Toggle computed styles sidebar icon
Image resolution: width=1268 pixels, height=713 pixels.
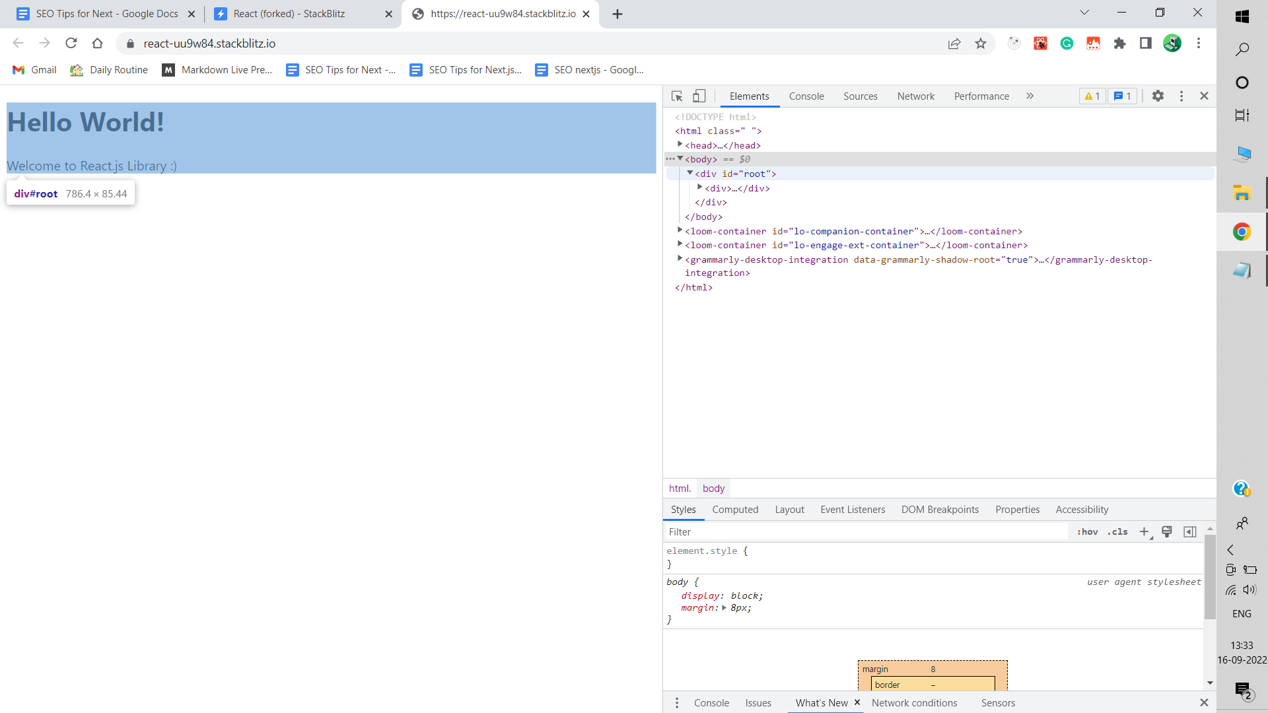pyautogui.click(x=1190, y=532)
